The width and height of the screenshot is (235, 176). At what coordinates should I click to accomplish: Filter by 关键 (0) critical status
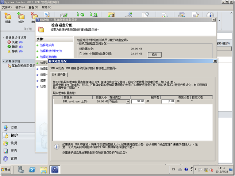[15, 42]
